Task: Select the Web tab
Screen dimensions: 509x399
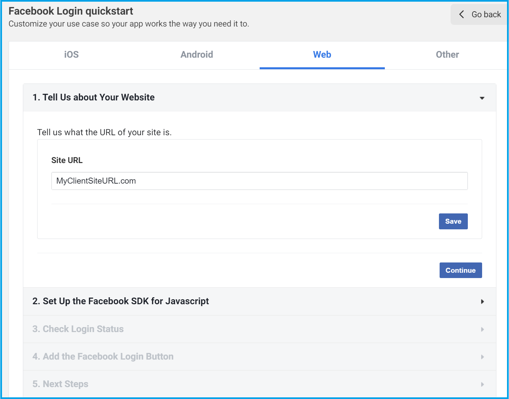Action: point(322,55)
